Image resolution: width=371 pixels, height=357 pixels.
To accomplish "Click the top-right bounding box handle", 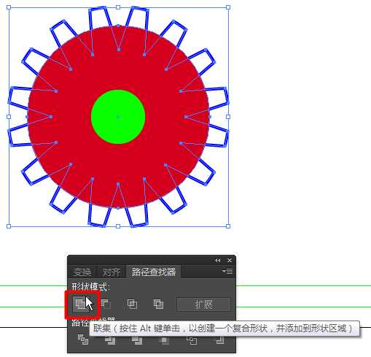I will click(228, 7).
